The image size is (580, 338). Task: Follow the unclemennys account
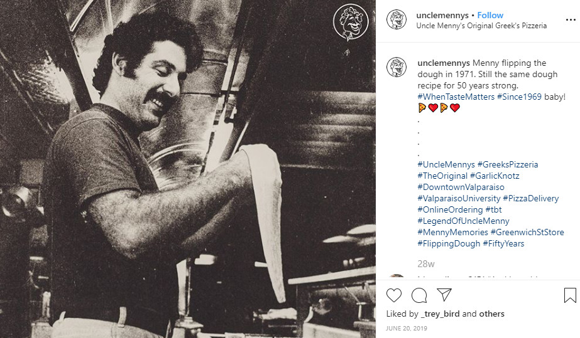point(490,15)
